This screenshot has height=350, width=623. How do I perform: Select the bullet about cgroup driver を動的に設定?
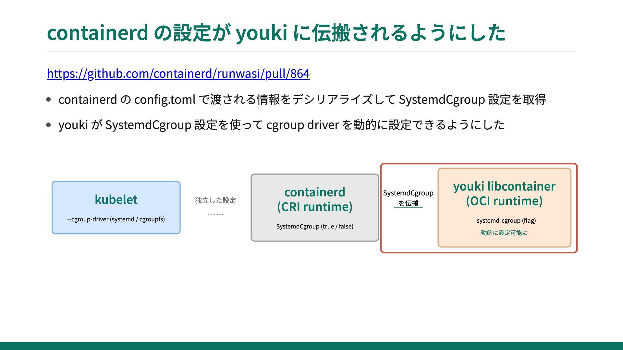281,124
